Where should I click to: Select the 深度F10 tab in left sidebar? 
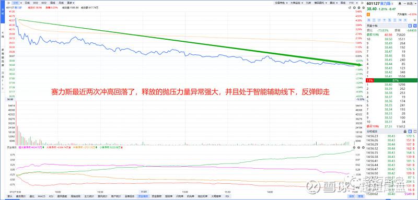click(x=3, y=81)
